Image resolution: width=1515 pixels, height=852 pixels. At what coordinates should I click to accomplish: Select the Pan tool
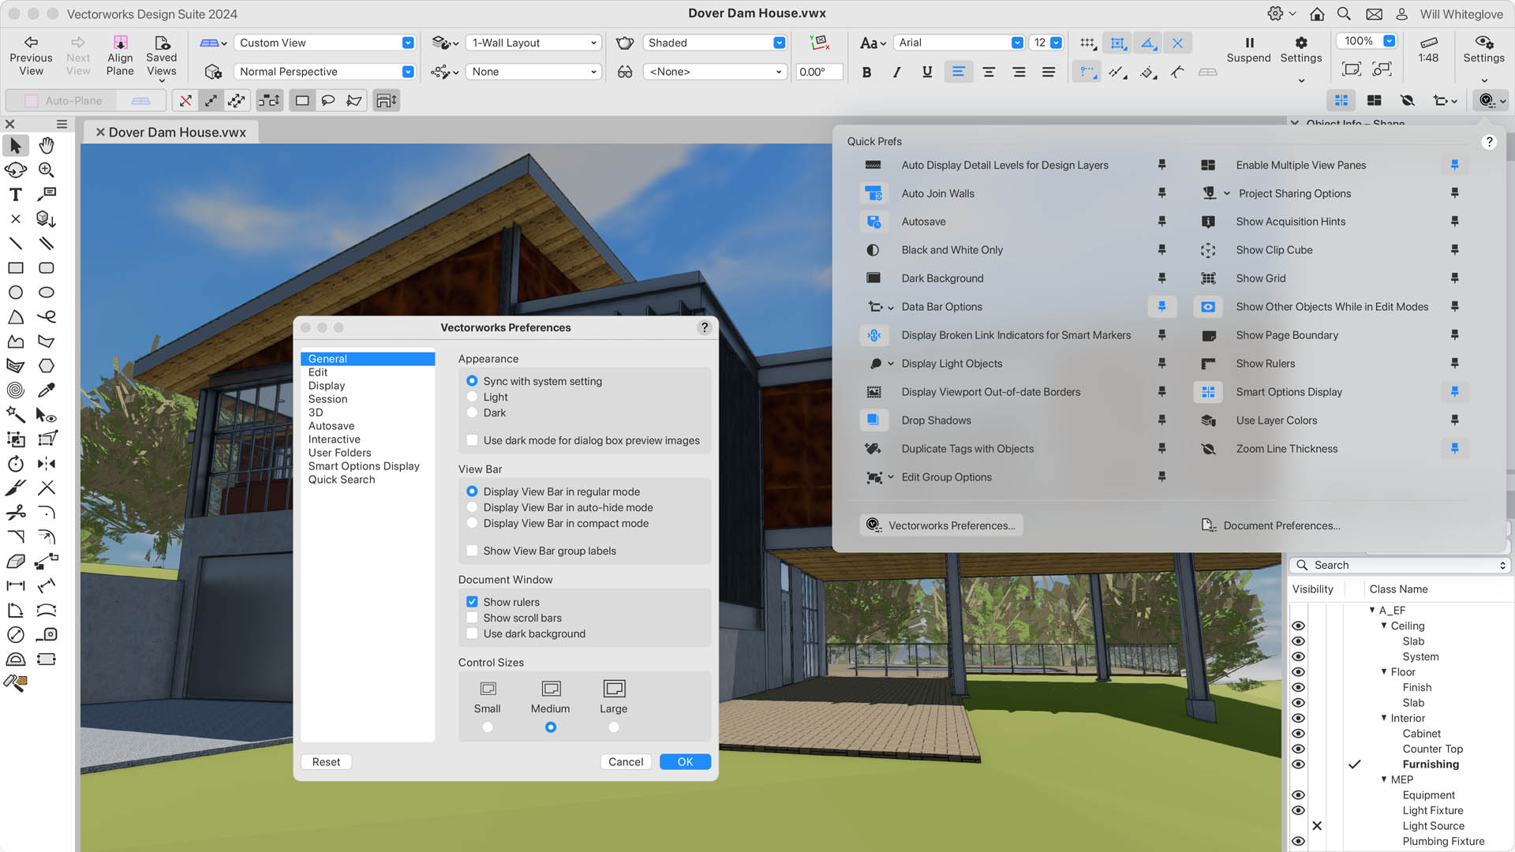tap(47, 145)
